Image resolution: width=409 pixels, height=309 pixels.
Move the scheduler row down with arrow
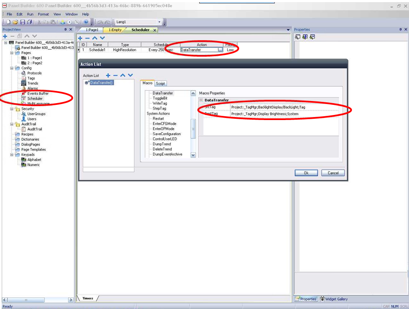point(102,38)
